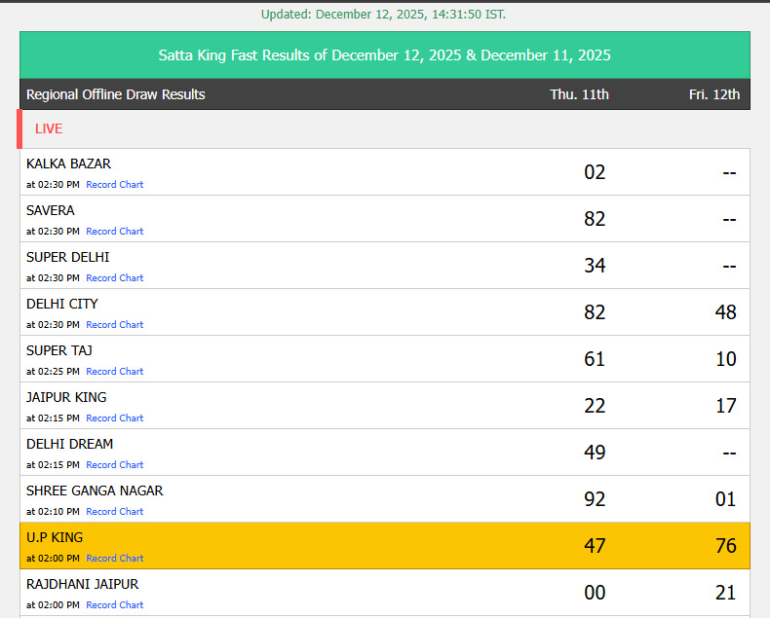The height and width of the screenshot is (618, 770).
Task: Open DELHI DREAM Record Chart link
Action: coord(114,465)
